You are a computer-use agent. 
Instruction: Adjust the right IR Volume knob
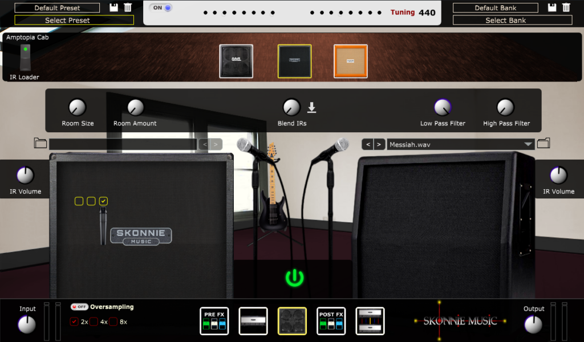pos(559,176)
